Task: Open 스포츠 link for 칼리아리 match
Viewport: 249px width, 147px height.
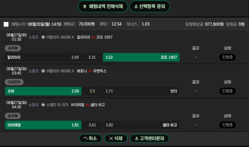Action: pos(34,37)
